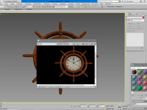Toggle Auto Key animation mode

click(125, 106)
